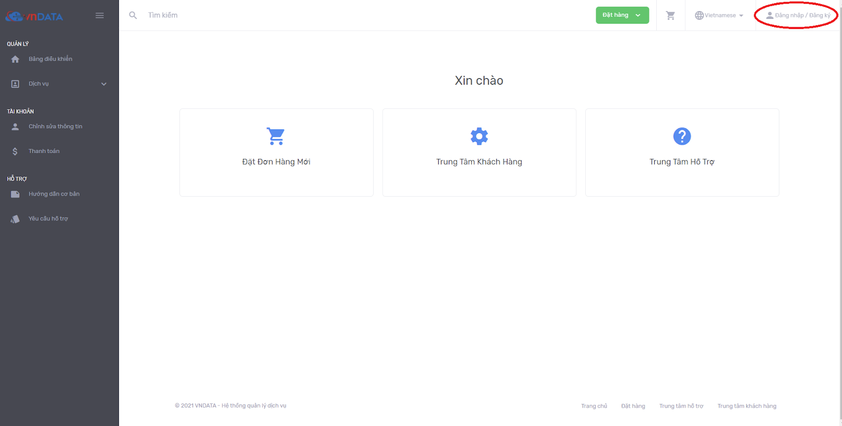Open the green Đặt hàng dropdown
The width and height of the screenshot is (842, 426).
tap(622, 15)
